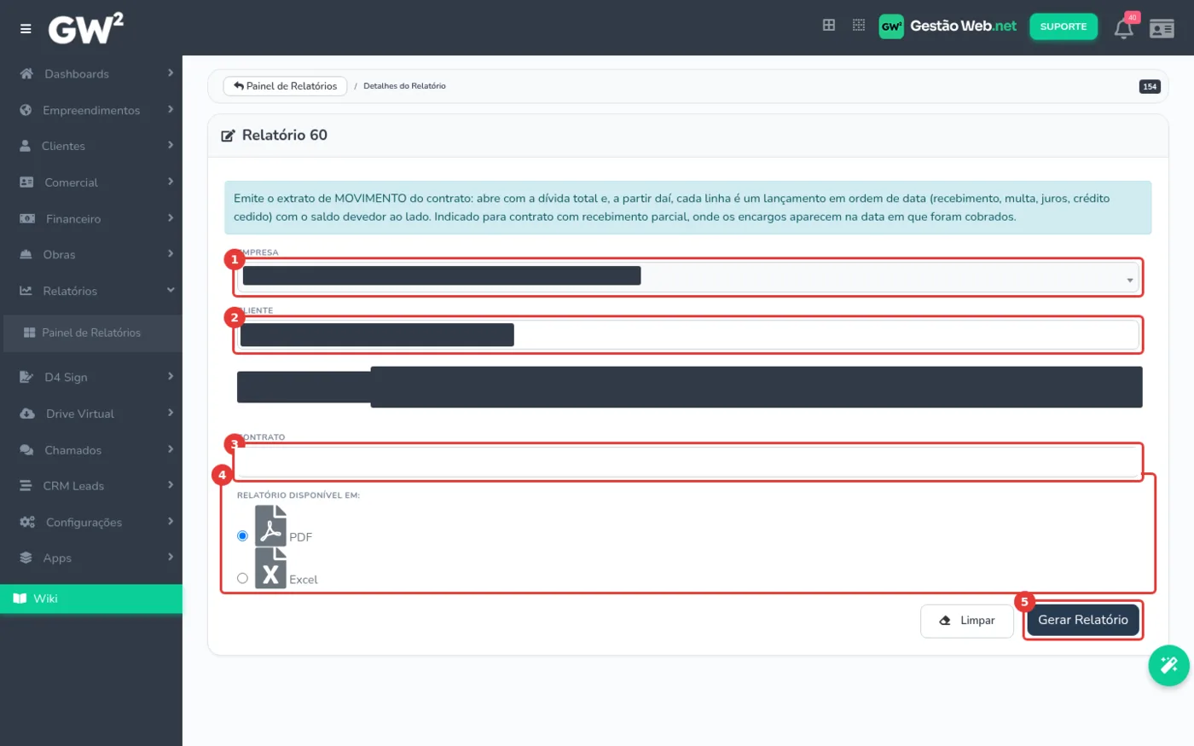Select the PDF radio button

[242, 536]
